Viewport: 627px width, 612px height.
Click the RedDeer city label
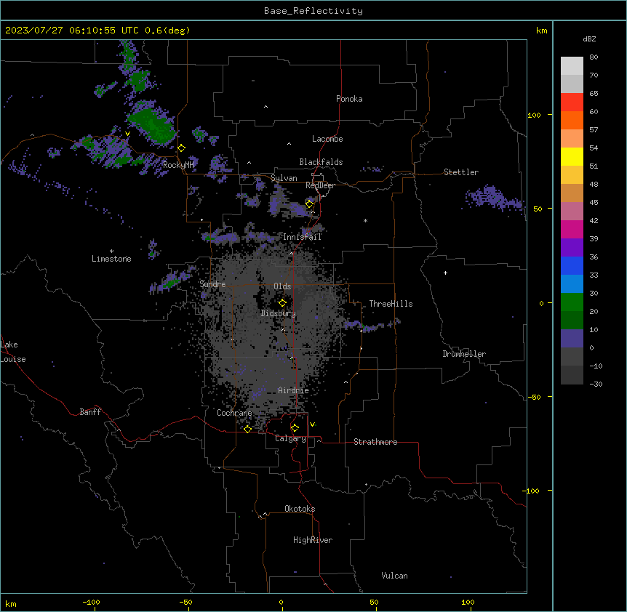point(320,185)
